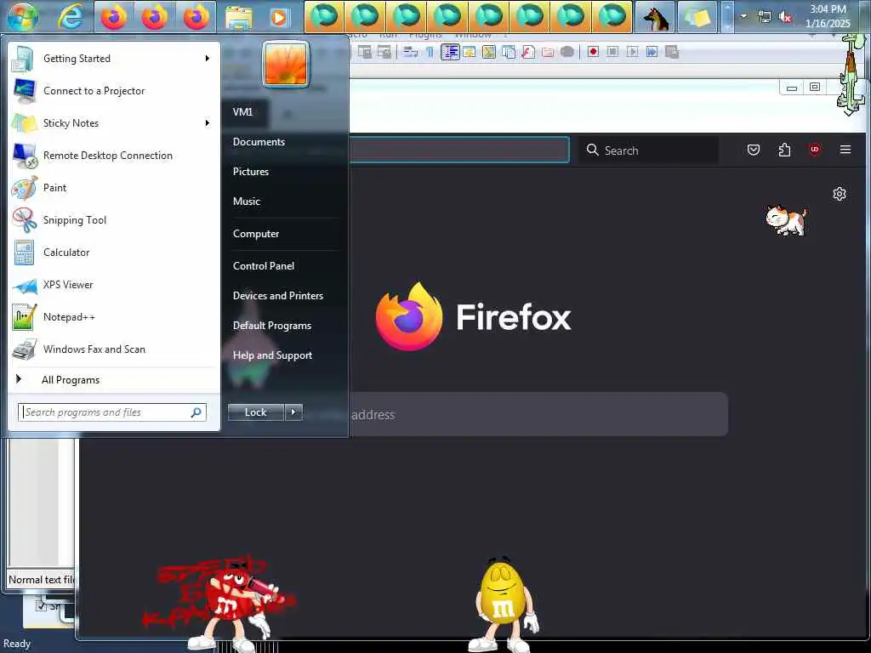Image resolution: width=871 pixels, height=653 pixels.
Task: Open Documents library link
Action: pyautogui.click(x=259, y=142)
